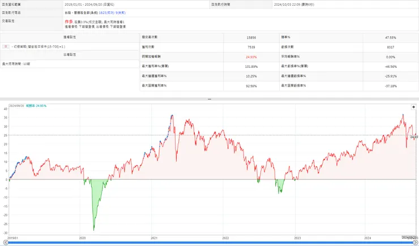Click the value -25.91% in the table

coord(391,76)
